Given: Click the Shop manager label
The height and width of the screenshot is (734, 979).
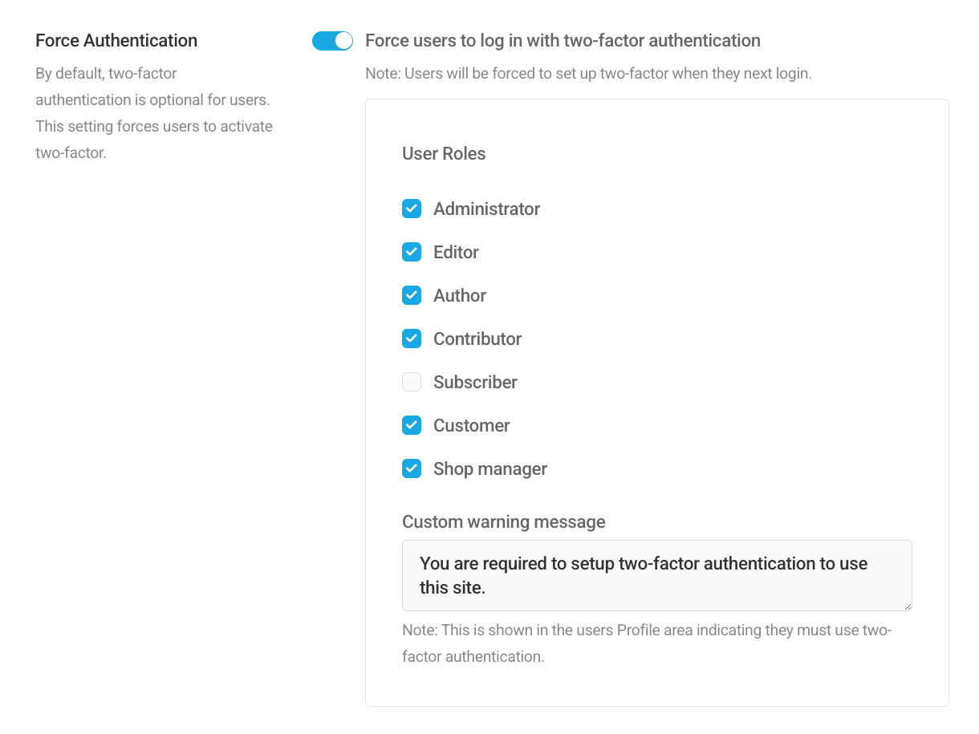Looking at the screenshot, I should pyautogui.click(x=489, y=468).
